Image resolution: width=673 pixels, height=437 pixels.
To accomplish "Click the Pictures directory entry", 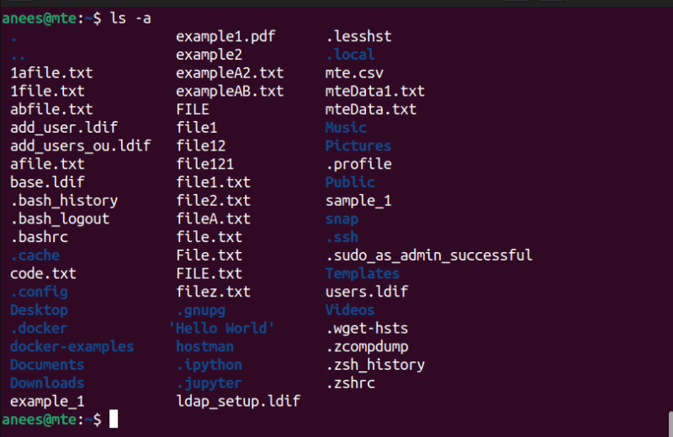I will click(358, 145).
